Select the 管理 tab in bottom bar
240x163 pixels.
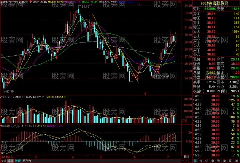click(x=17, y=161)
